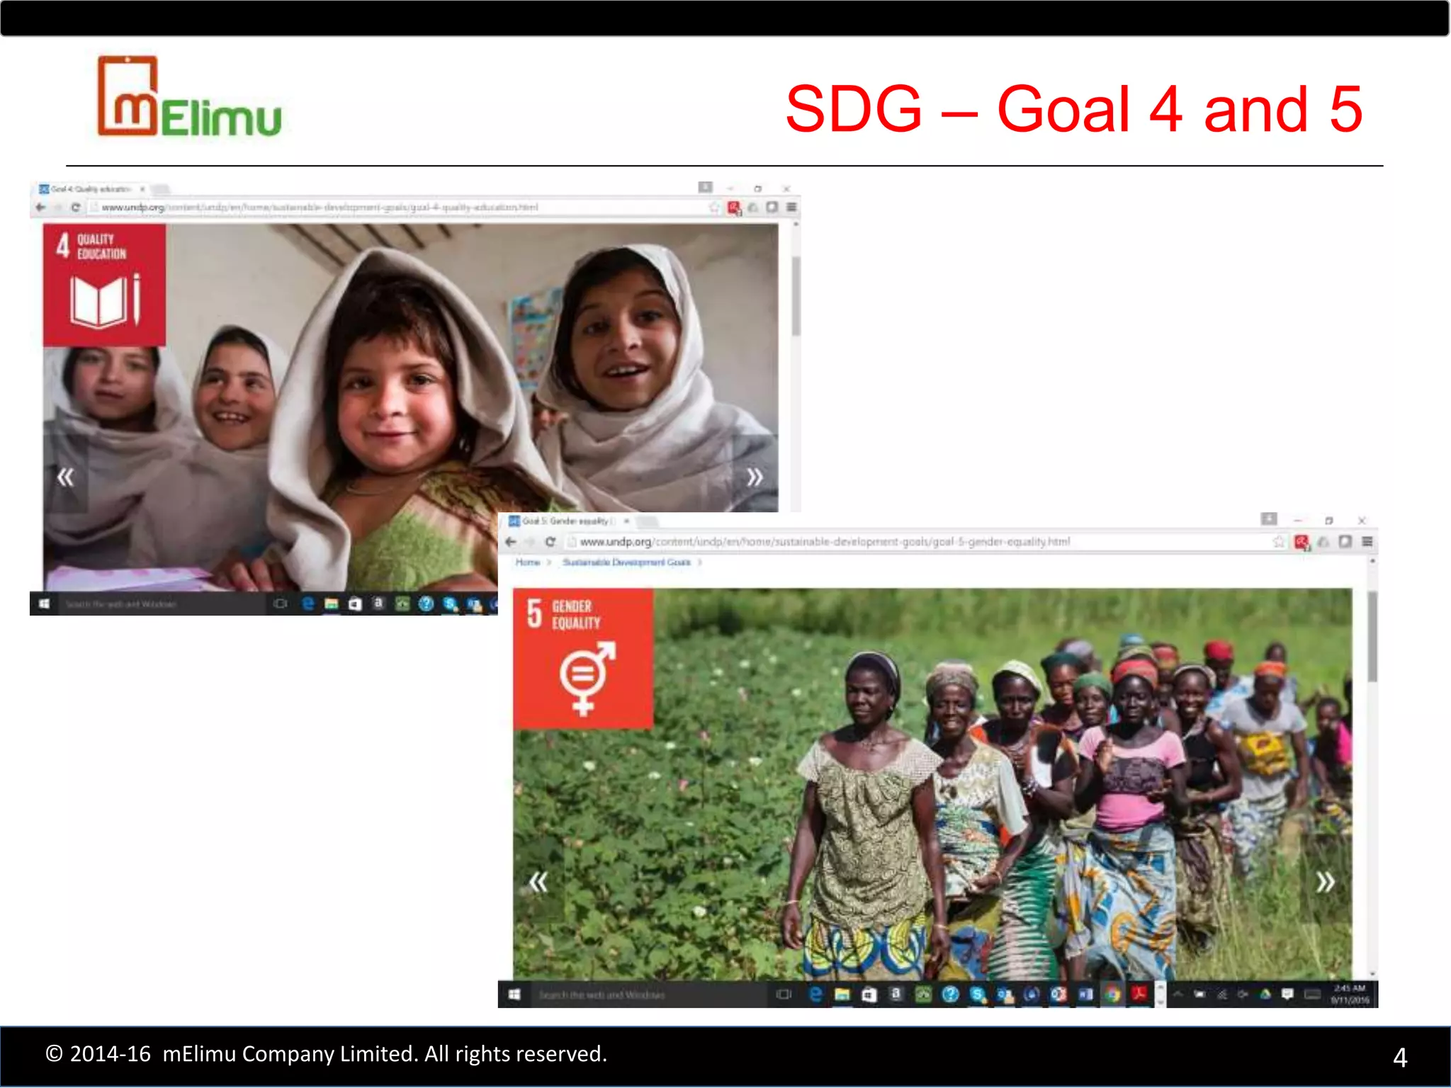The height and width of the screenshot is (1088, 1451).
Task: Click Chrome profile button in Goal 5 window
Action: pyautogui.click(x=1269, y=519)
